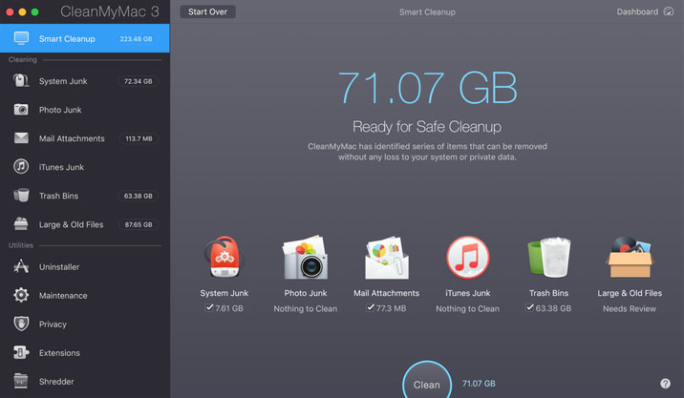Click the large red iTunes Junk icon
Screen dimensions: 684x398
(x=468, y=257)
